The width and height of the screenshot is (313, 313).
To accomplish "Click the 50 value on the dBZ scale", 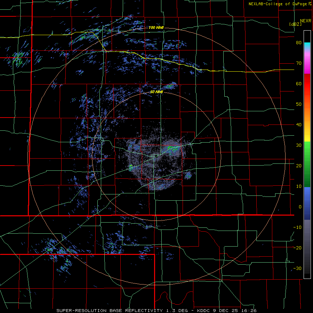I will [x=299, y=104].
